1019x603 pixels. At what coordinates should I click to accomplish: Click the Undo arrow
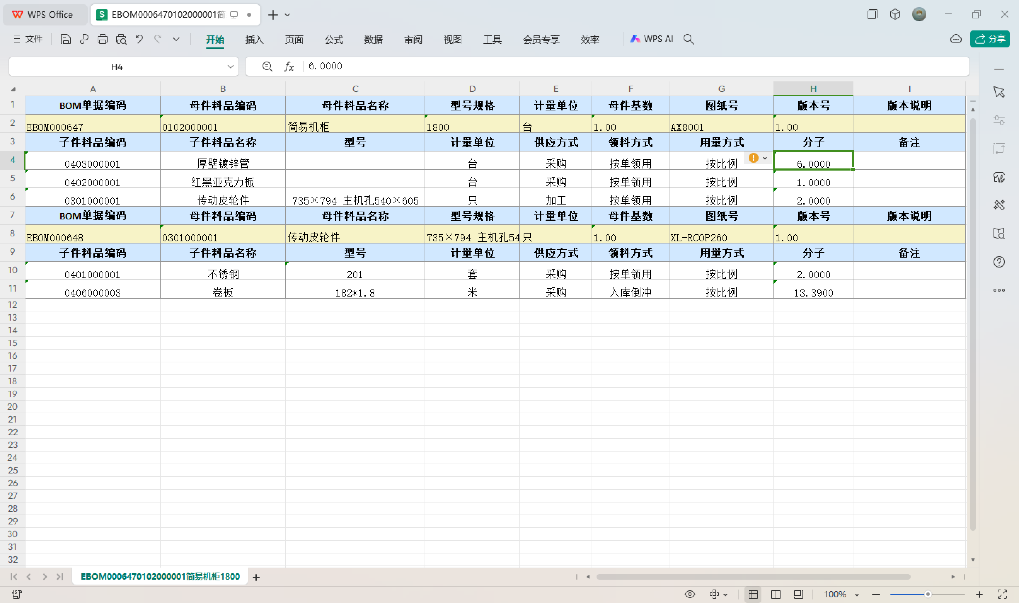139,39
